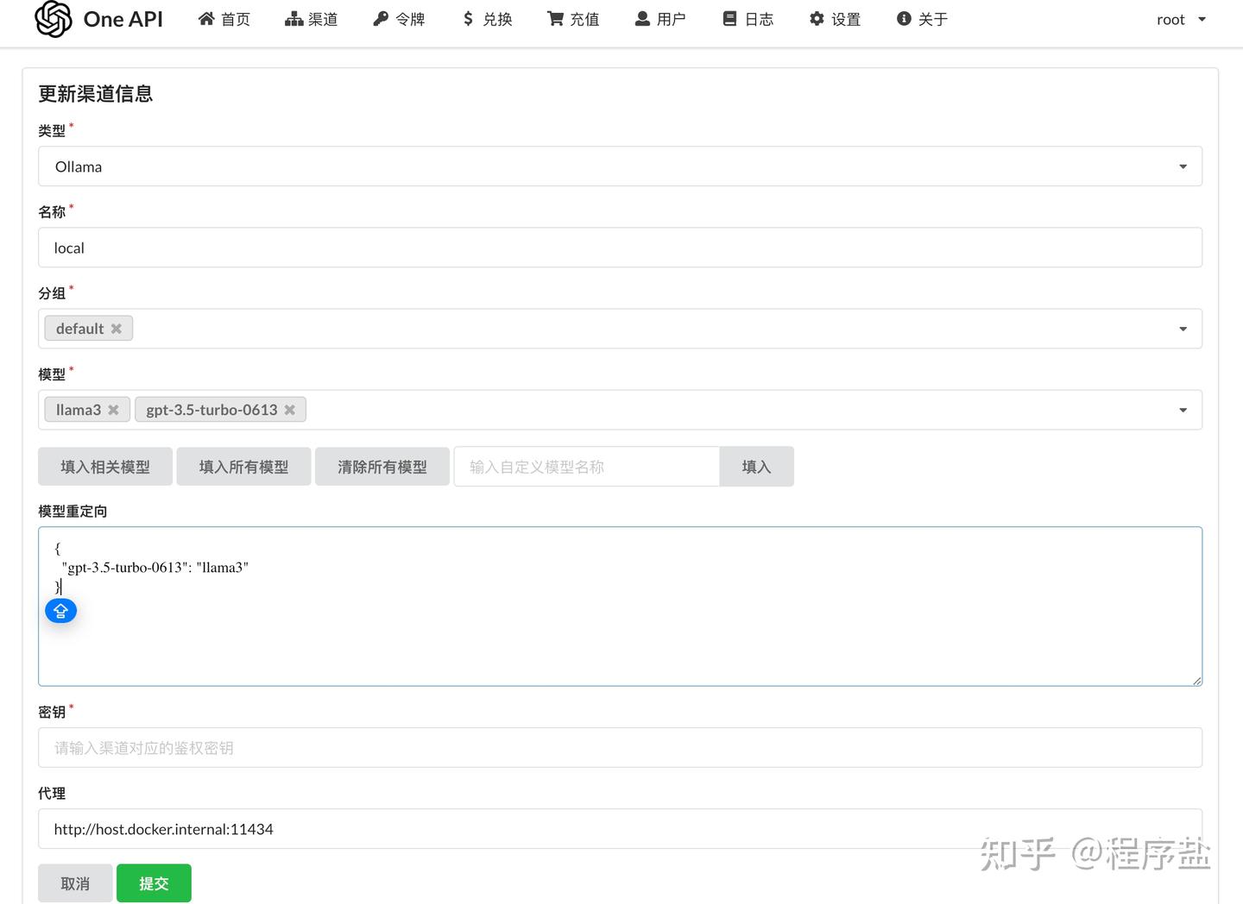Remove the default group tag
Image resolution: width=1243 pixels, height=904 pixels.
click(x=117, y=328)
